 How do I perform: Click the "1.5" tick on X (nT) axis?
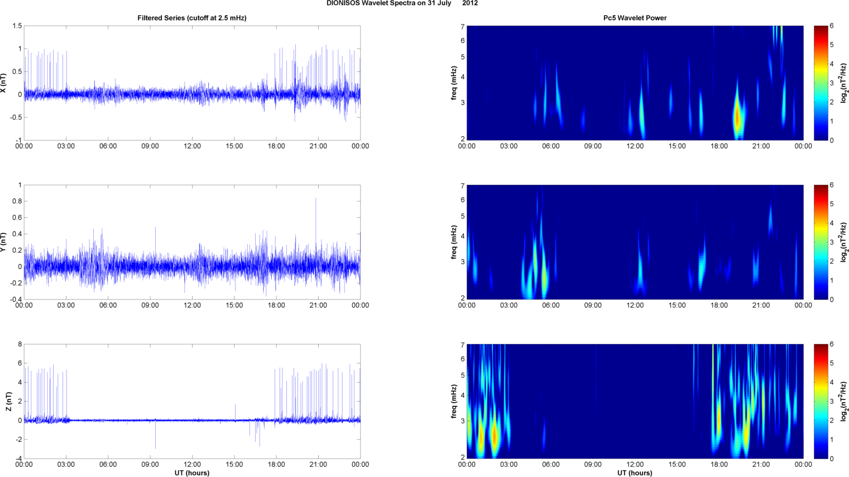[17, 26]
